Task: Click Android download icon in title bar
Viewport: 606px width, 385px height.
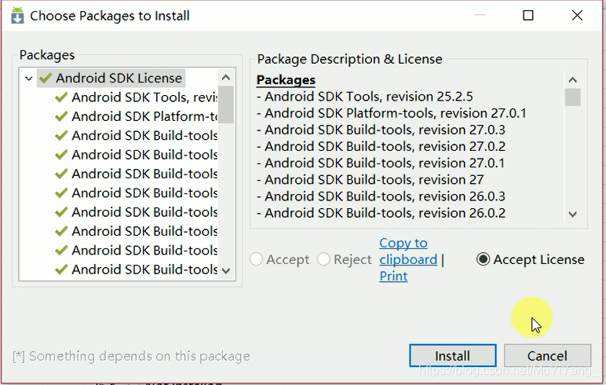Action: tap(17, 16)
